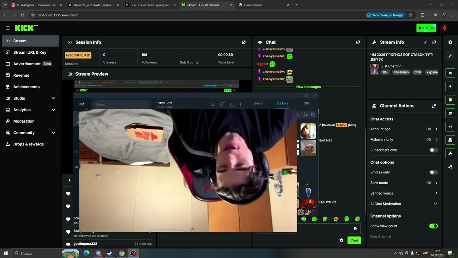Click the Kick logo in the header
This screenshot has height=258, width=458.
coord(26,28)
